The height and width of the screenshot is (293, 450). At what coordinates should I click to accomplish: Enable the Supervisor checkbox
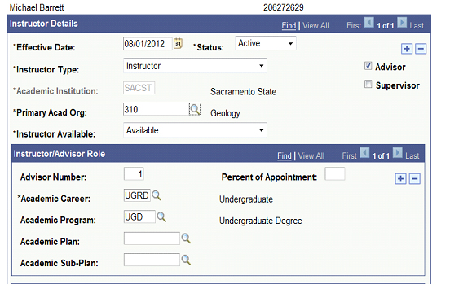click(x=368, y=84)
